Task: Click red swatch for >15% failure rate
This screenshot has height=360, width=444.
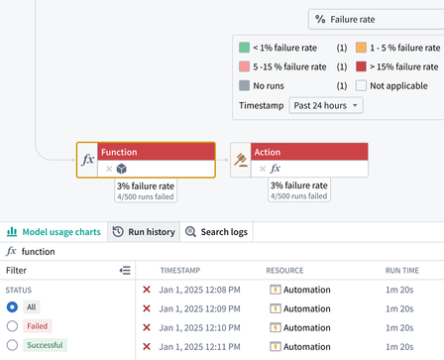Action: coord(361,66)
